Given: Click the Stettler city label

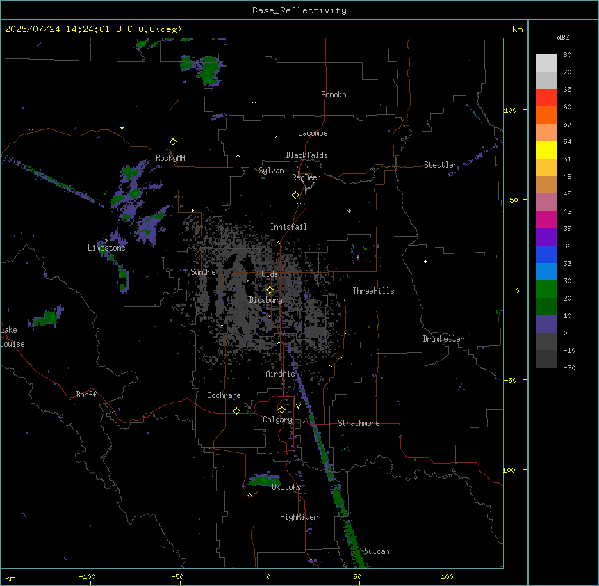Looking at the screenshot, I should point(441,165).
